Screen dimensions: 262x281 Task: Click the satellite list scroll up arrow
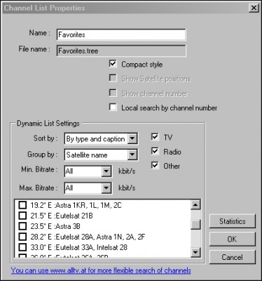[195, 205]
